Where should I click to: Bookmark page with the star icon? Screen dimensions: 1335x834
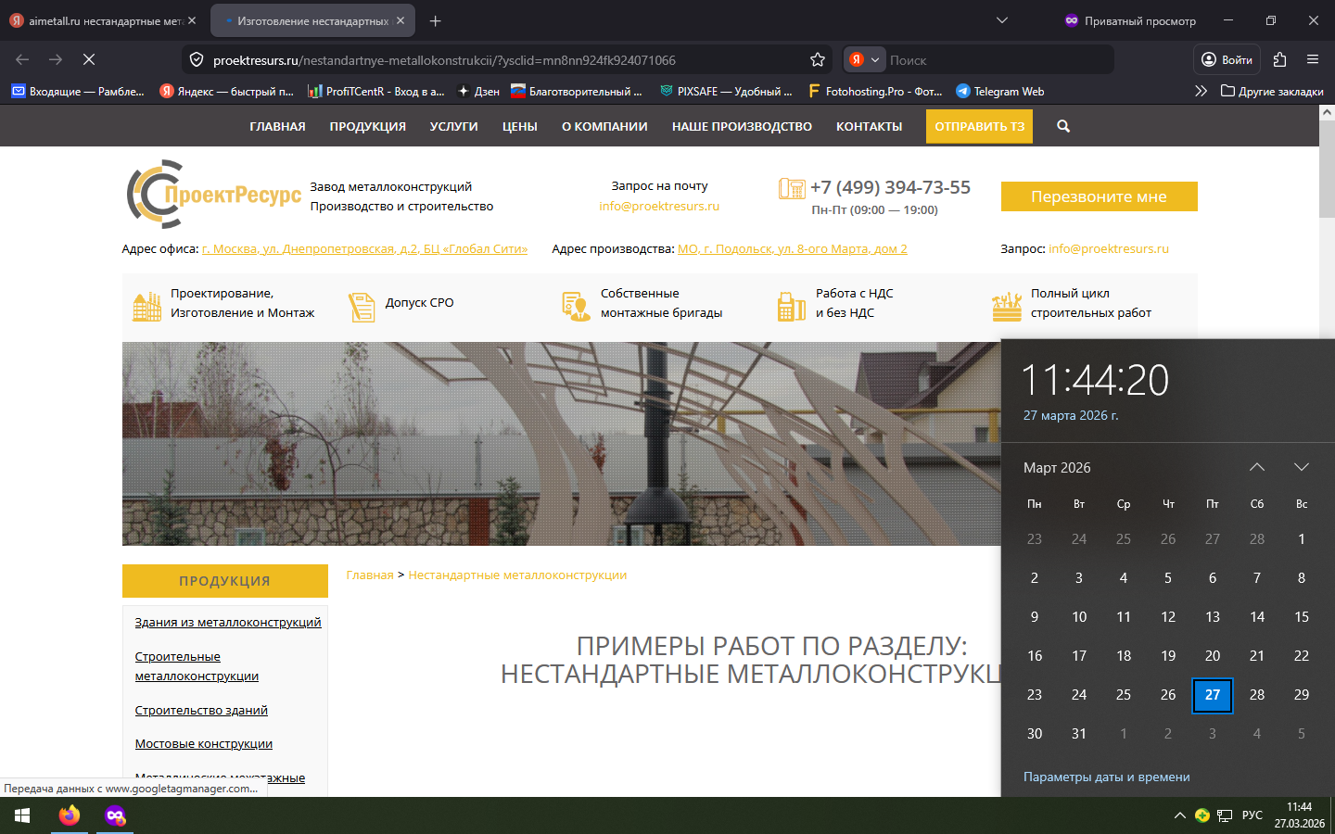click(x=817, y=60)
